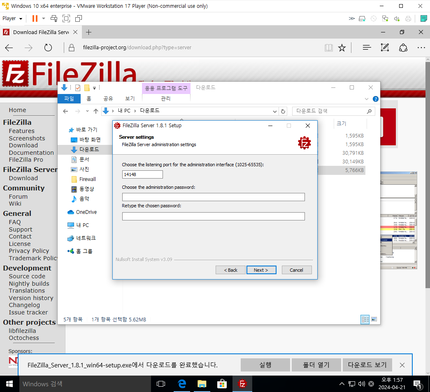Go back in the Edge browser
This screenshot has width=430, height=392.
9,48
